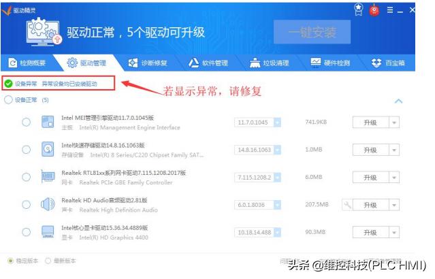Select the 最新版本 radio button
Screen dimensions: 435x279
point(48,261)
